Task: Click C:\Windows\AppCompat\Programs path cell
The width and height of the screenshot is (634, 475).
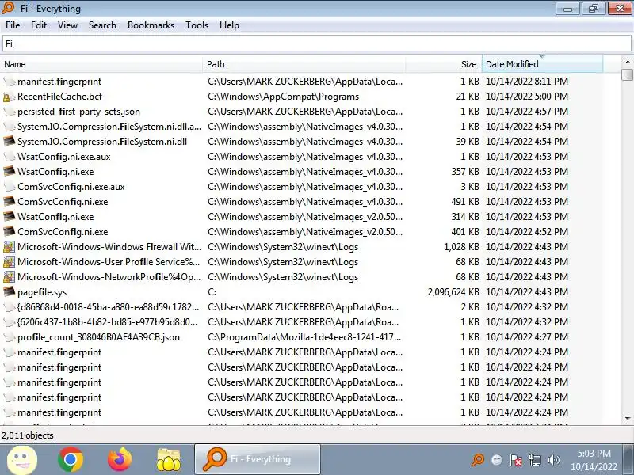Action: [284, 97]
